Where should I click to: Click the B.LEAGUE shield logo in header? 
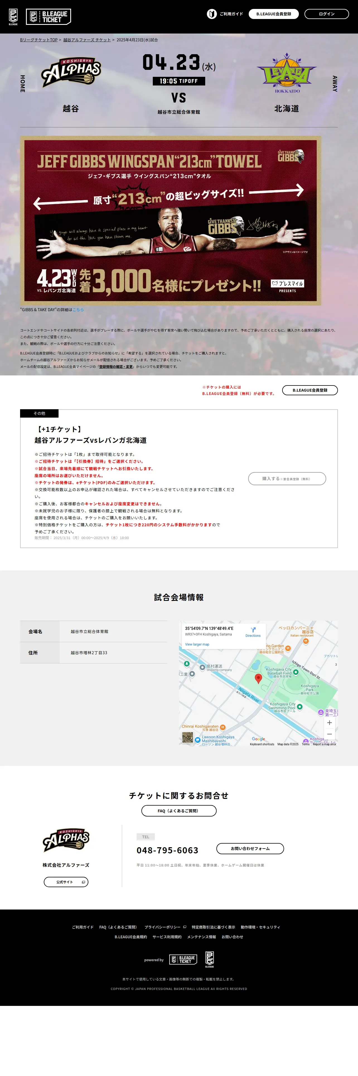[13, 17]
